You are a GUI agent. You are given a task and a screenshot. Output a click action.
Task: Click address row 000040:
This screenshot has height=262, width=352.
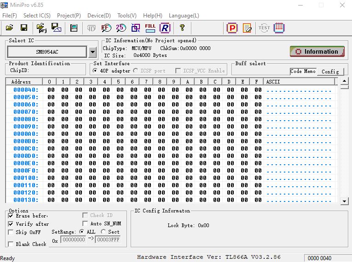26,90
